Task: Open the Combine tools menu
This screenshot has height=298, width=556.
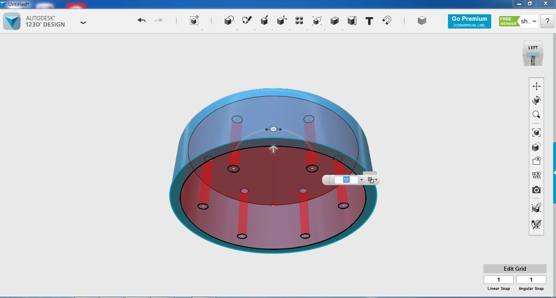Action: [x=334, y=20]
